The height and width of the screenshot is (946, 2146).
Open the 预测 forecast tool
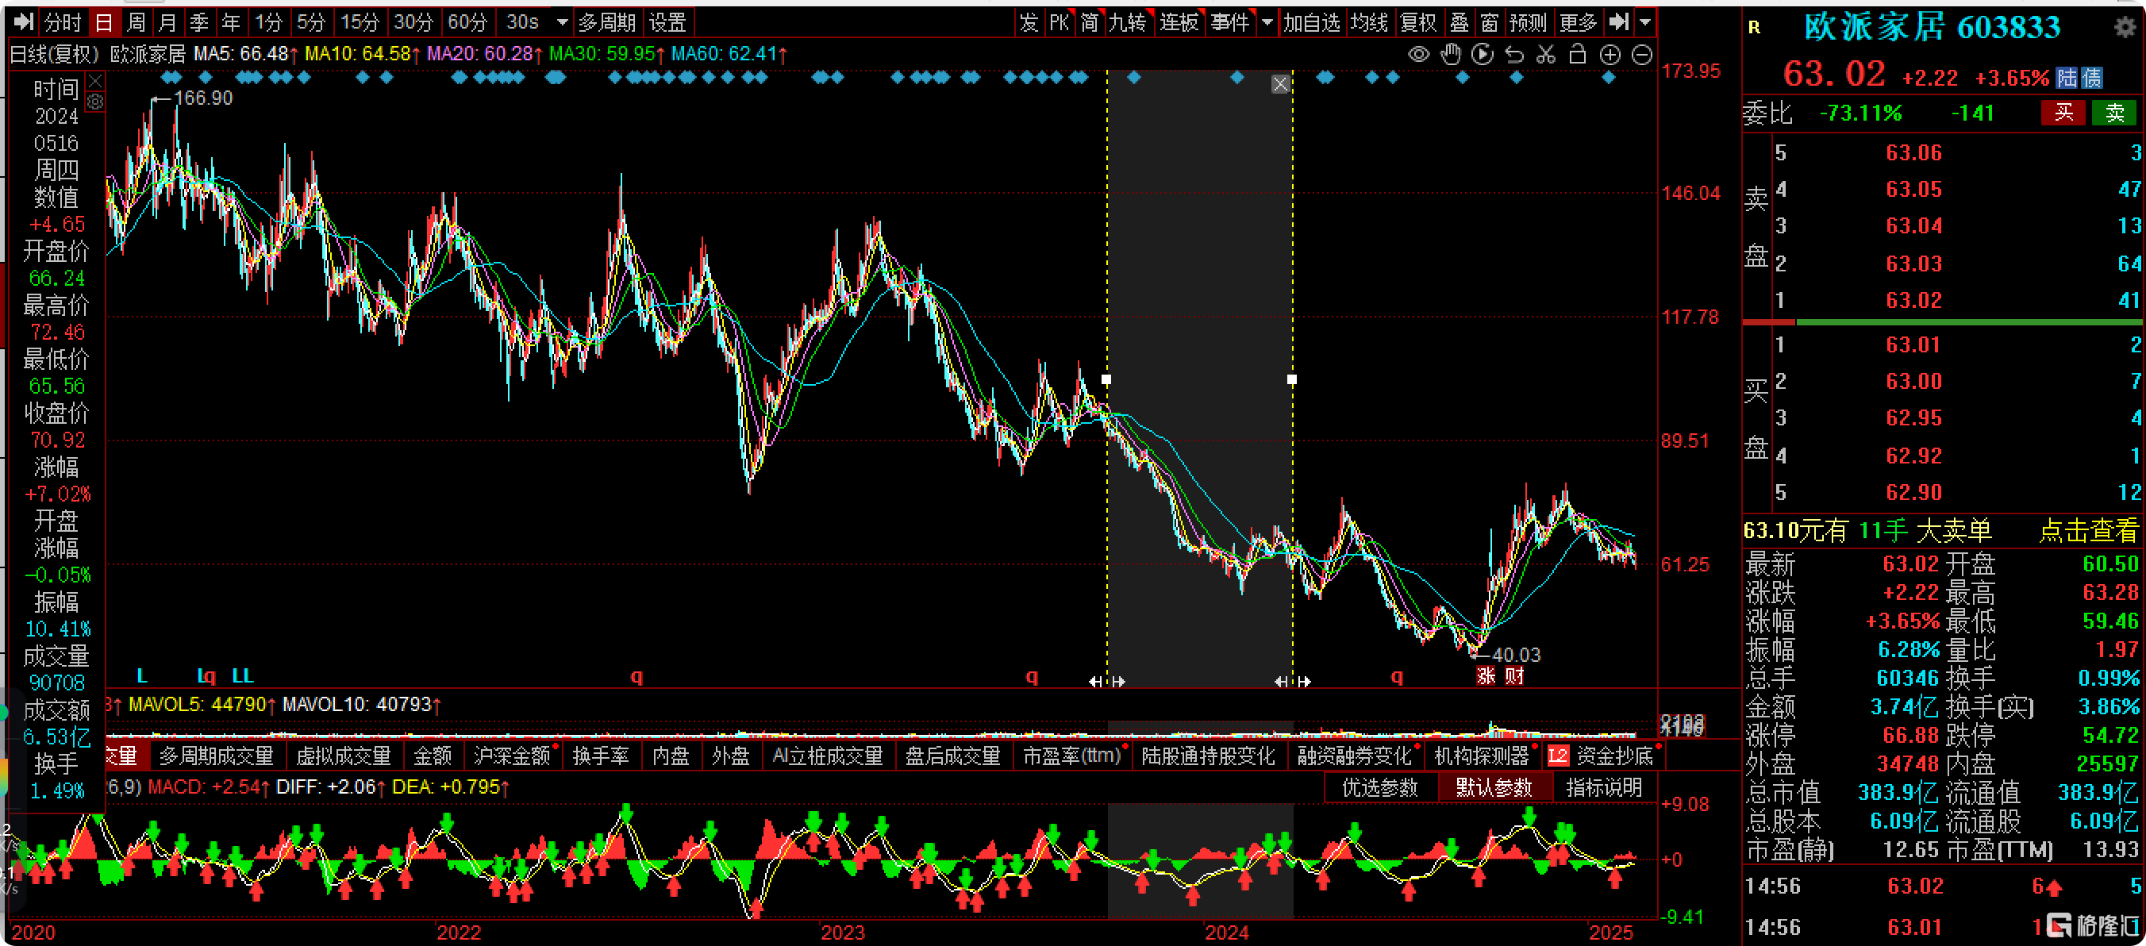click(1528, 22)
